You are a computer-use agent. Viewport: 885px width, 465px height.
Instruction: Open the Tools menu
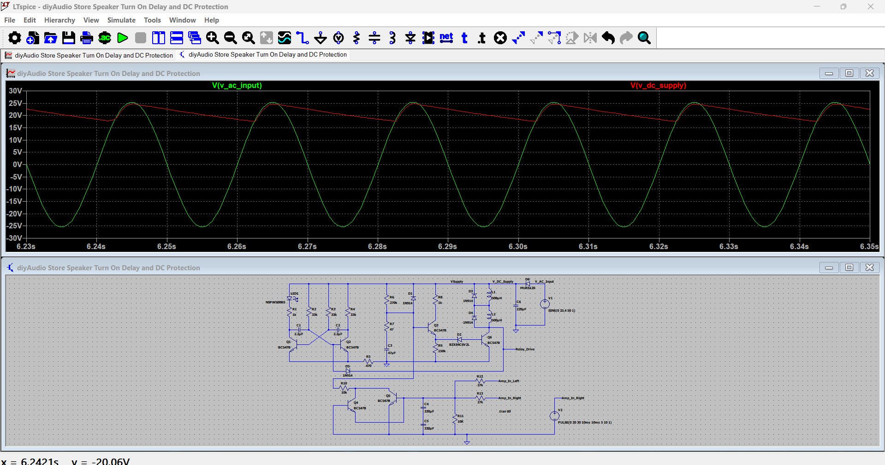pos(152,20)
